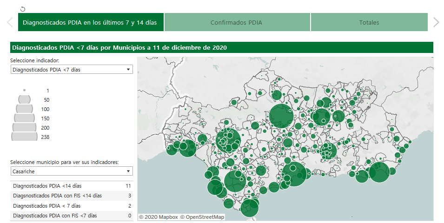Click the dropdown arrow beside Casariche

128,171
